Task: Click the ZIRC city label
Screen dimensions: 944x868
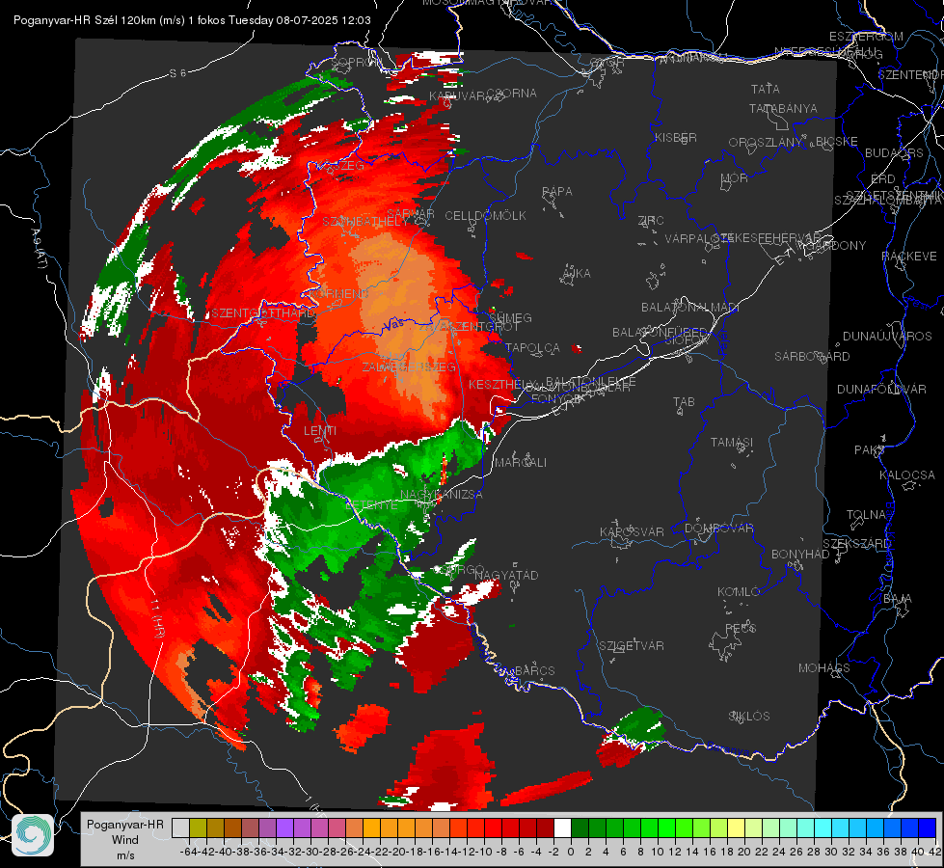Action: [651, 221]
